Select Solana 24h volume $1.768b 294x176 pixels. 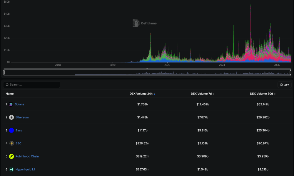[x=143, y=104]
